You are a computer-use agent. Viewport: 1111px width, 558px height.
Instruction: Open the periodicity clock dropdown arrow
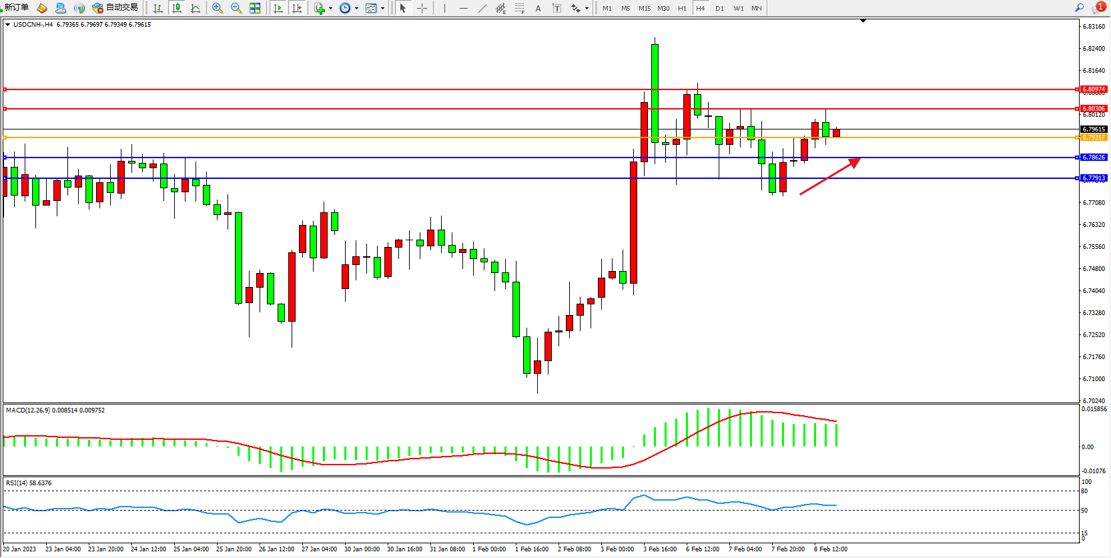tap(356, 9)
